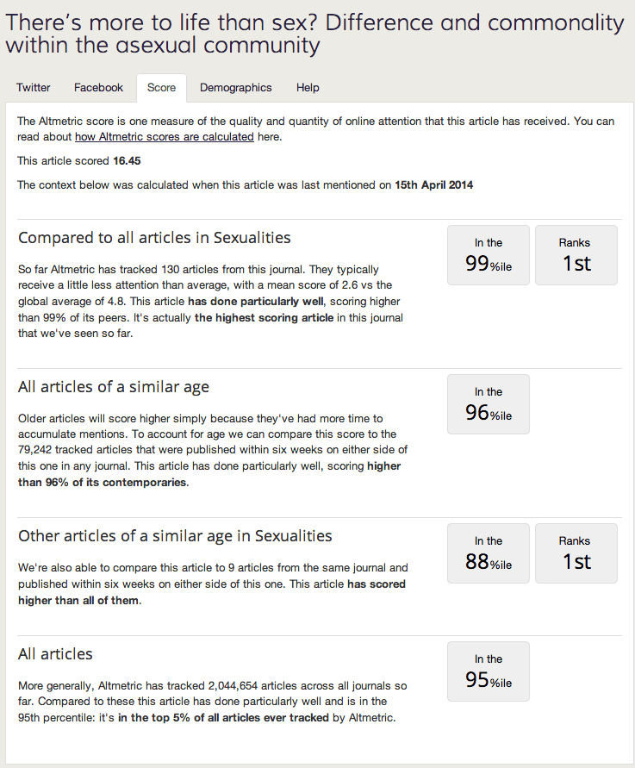Click the 99th percentile badge for Sexualities
Viewport: 635px width, 768px height.
(488, 254)
